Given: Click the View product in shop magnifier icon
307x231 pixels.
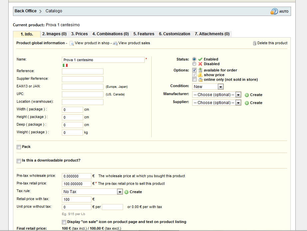Looking at the screenshot, I should (72, 43).
